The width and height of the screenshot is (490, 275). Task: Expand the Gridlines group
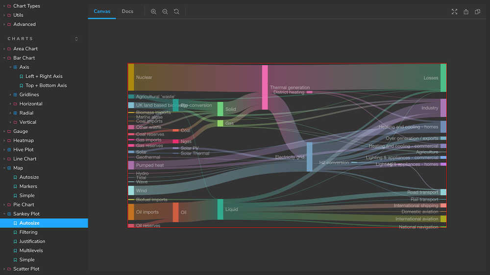pyautogui.click(x=10, y=94)
